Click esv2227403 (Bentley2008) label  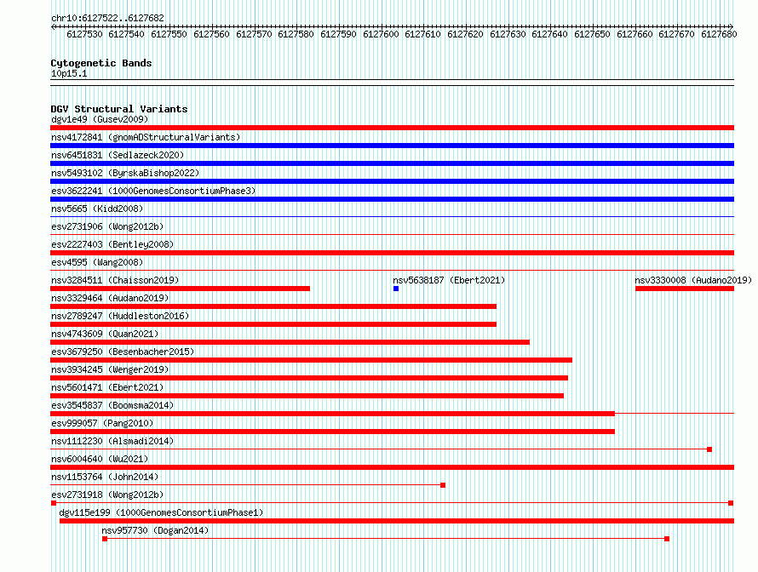112,244
